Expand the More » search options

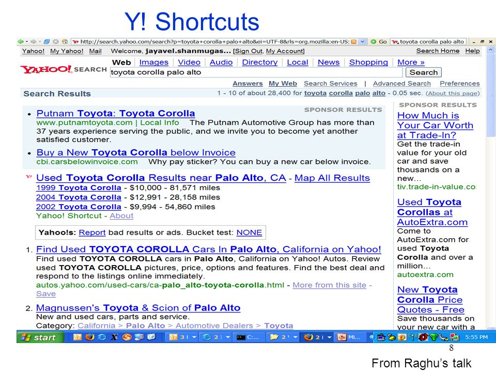pos(411,63)
